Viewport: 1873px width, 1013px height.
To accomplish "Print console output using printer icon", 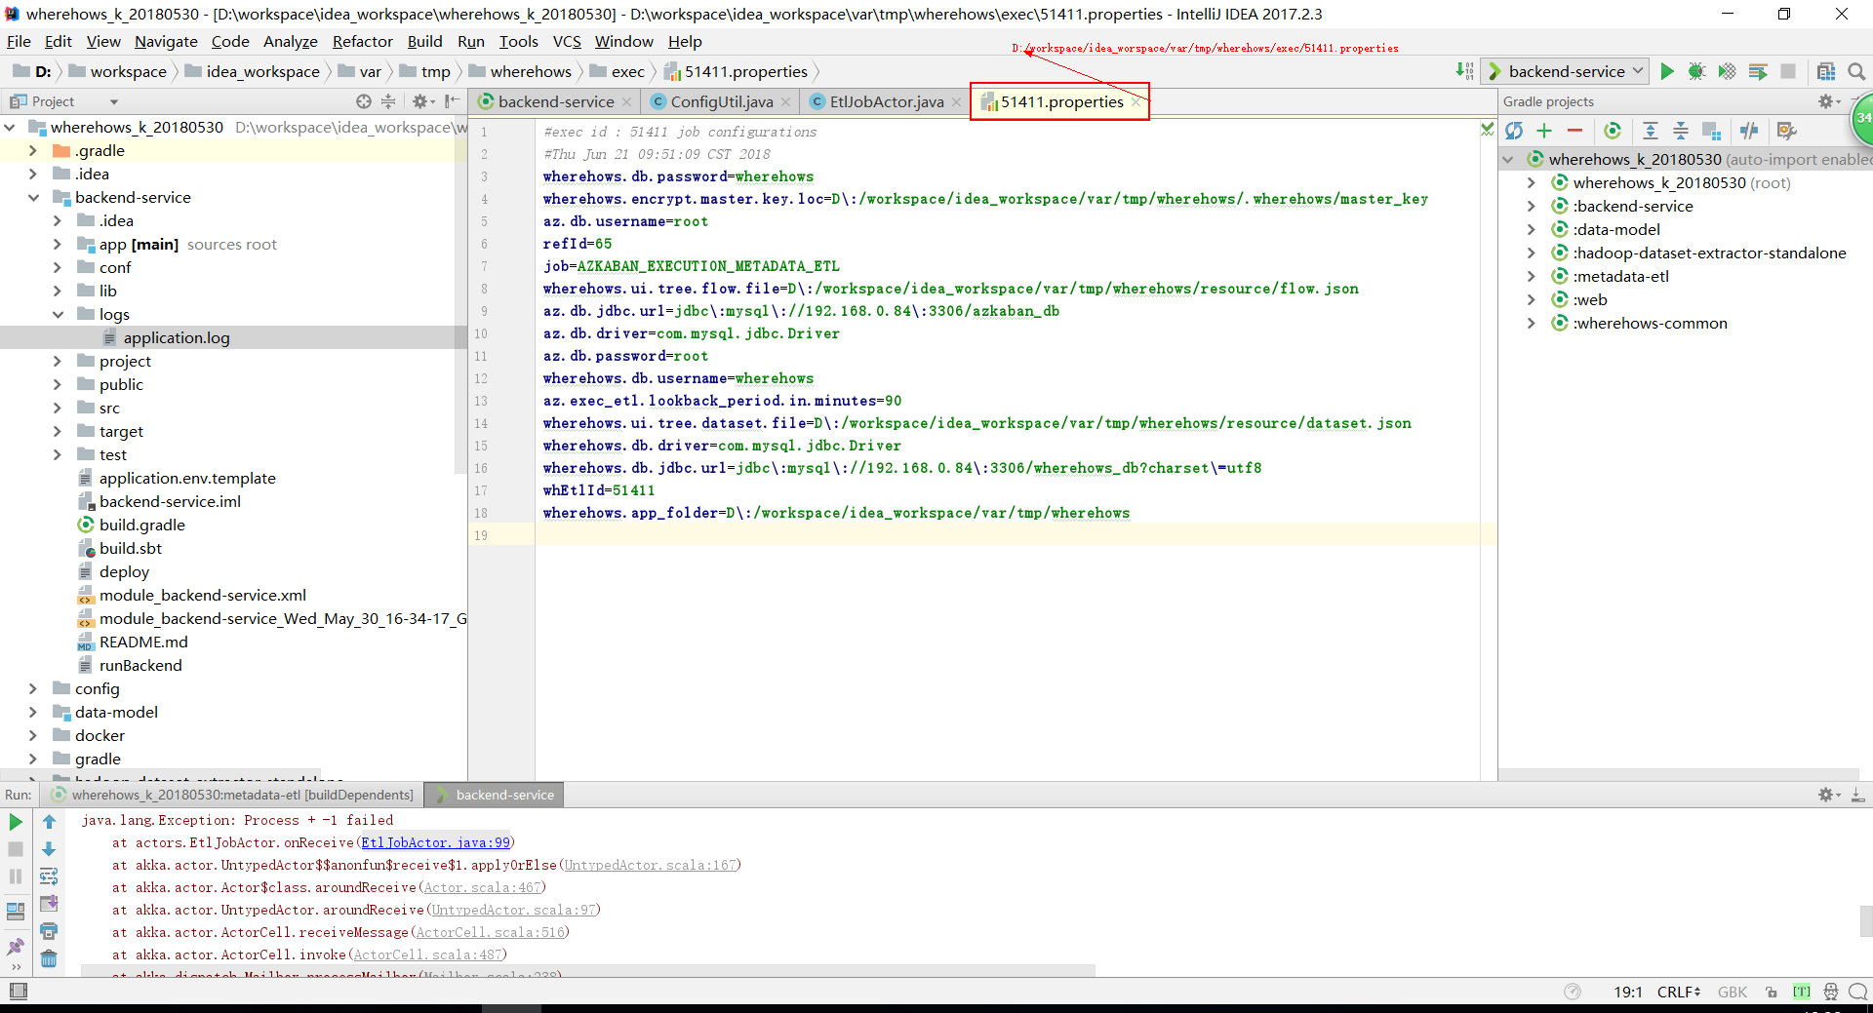I will pyautogui.click(x=49, y=932).
